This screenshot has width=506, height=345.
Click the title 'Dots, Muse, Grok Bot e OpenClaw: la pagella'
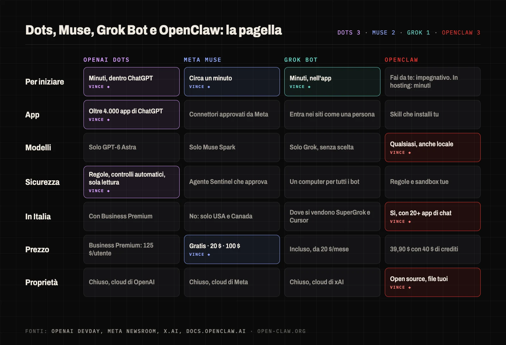pyautogui.click(x=153, y=30)
